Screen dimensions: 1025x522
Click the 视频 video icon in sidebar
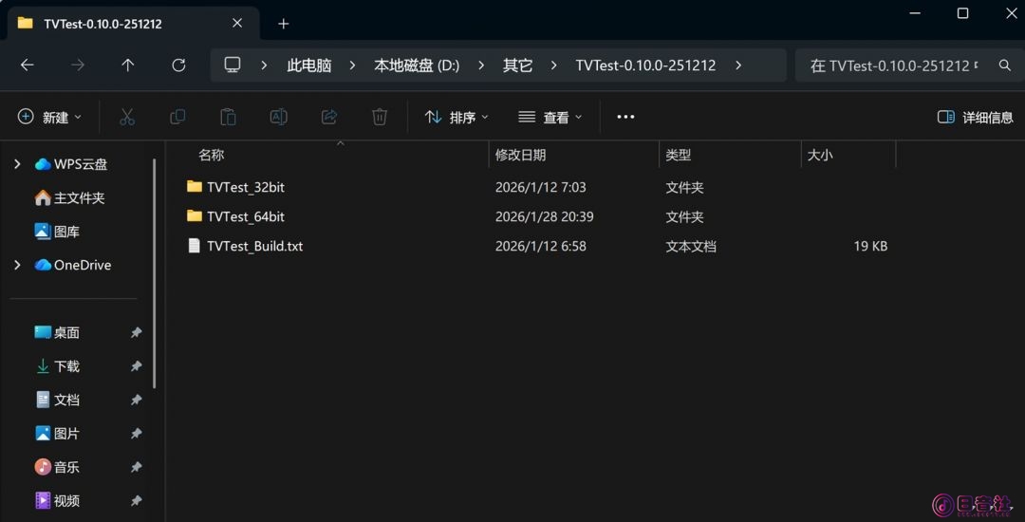[x=43, y=501]
